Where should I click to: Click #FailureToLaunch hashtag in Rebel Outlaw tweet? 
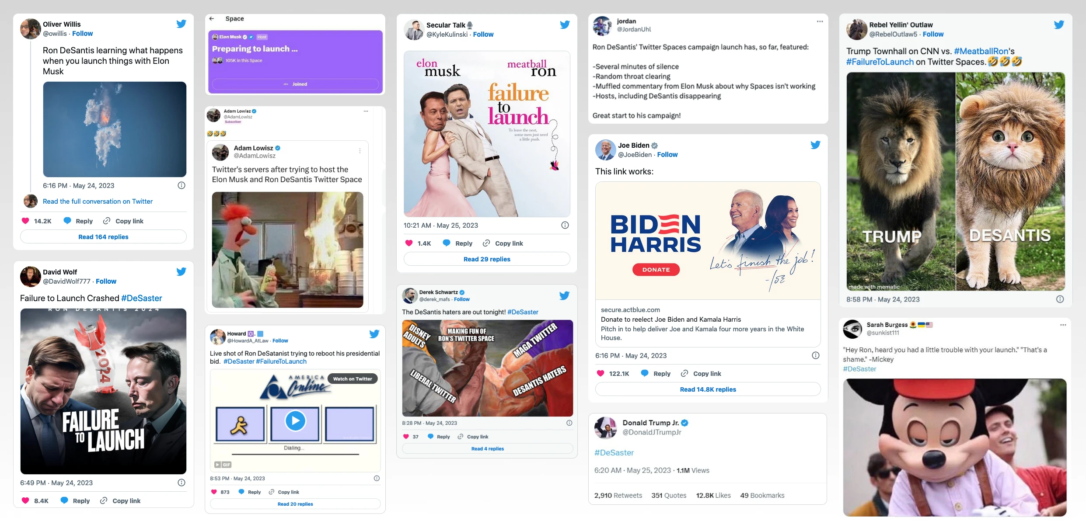[x=880, y=62]
